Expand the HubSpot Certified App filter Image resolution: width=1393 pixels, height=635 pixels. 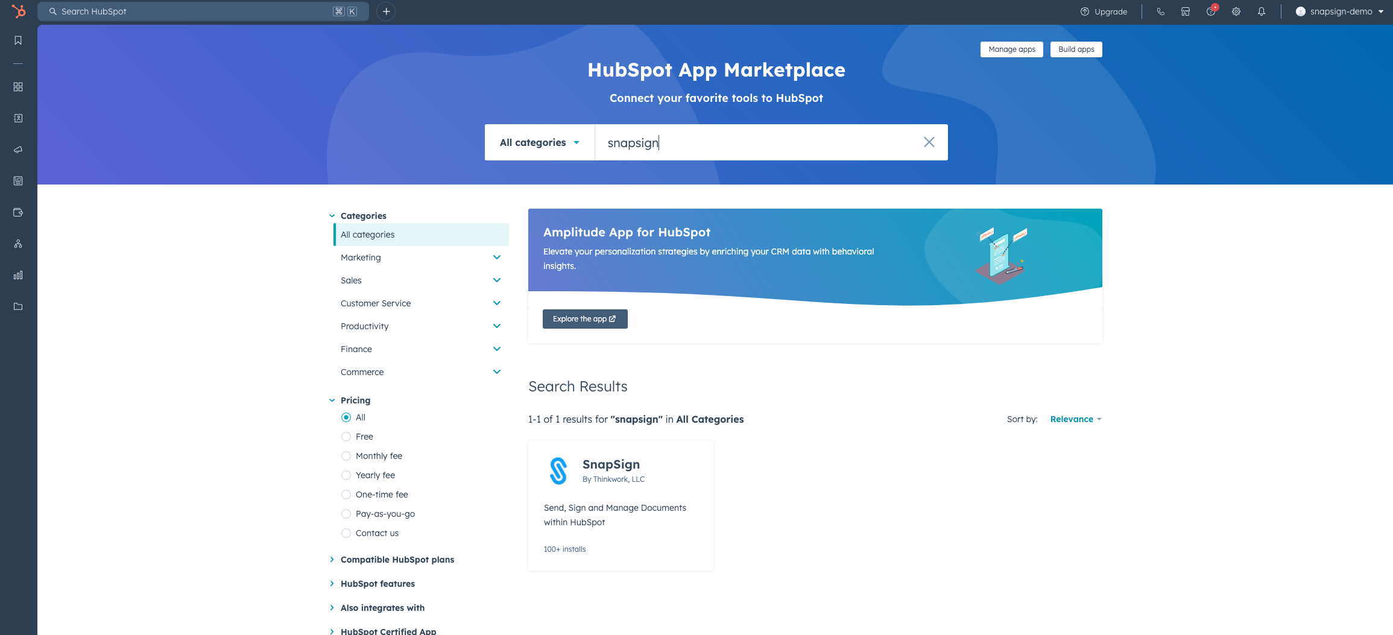[382, 631]
